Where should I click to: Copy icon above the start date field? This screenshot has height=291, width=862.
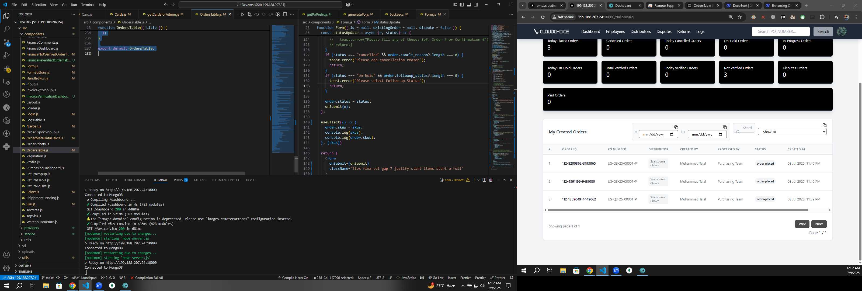coord(676,127)
